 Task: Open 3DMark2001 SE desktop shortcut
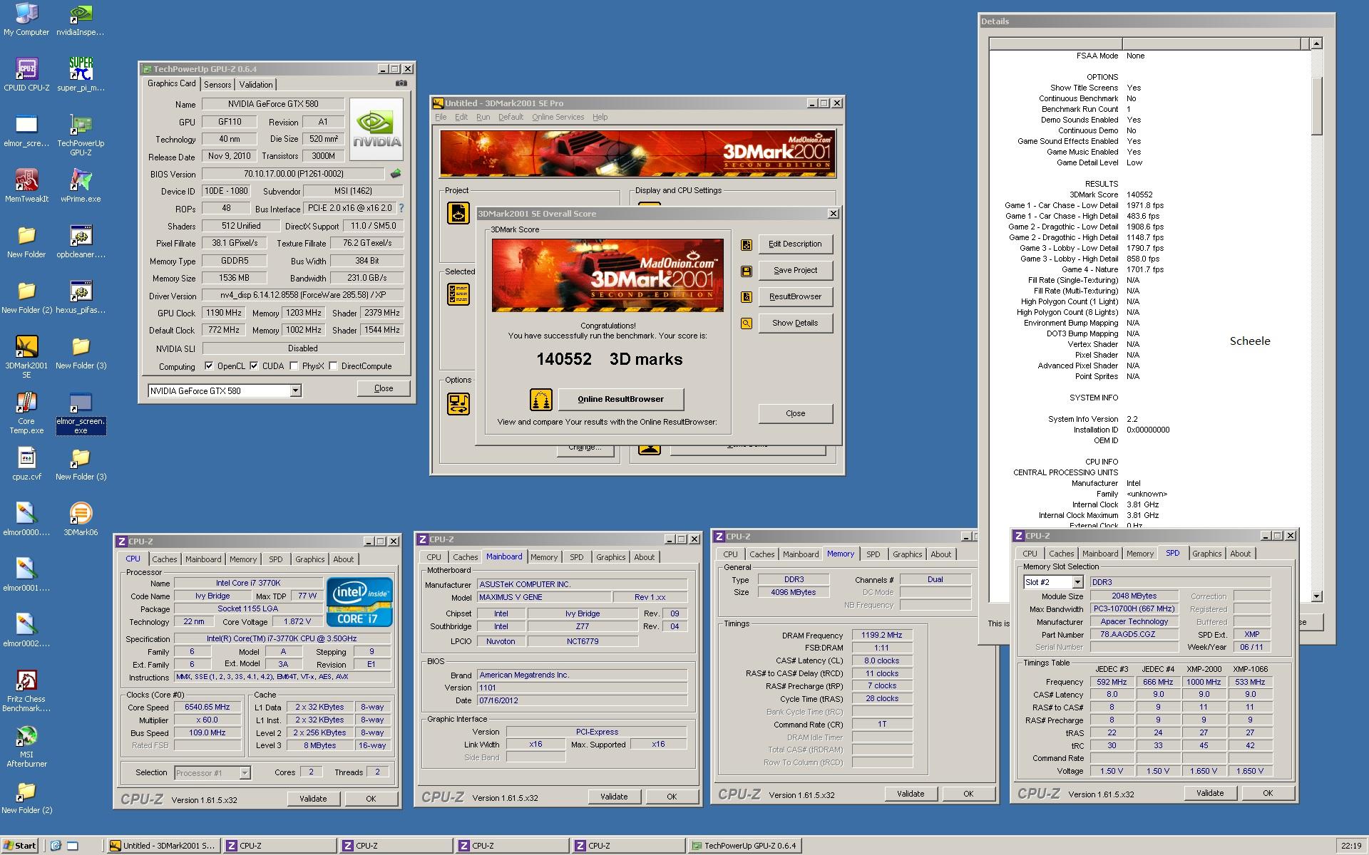26,357
